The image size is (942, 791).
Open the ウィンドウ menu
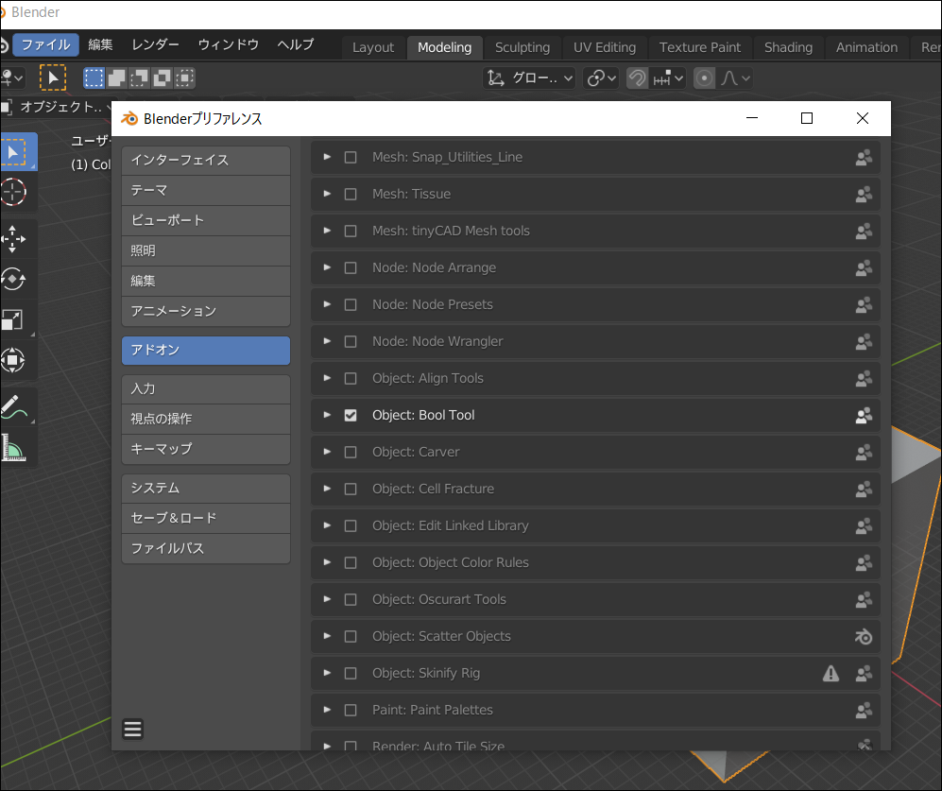coord(229,45)
